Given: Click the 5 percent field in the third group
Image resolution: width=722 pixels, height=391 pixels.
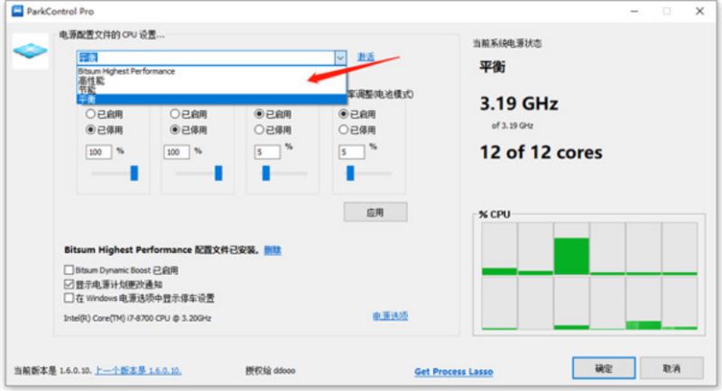Looking at the screenshot, I should pos(267,152).
